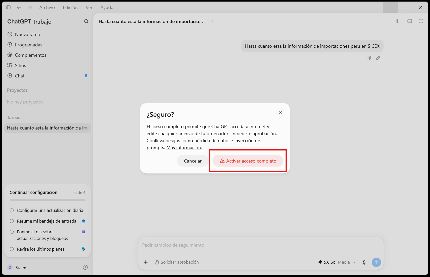
Task: Open the 'Solicitar aprobación' permission selector
Action: pyautogui.click(x=177, y=262)
